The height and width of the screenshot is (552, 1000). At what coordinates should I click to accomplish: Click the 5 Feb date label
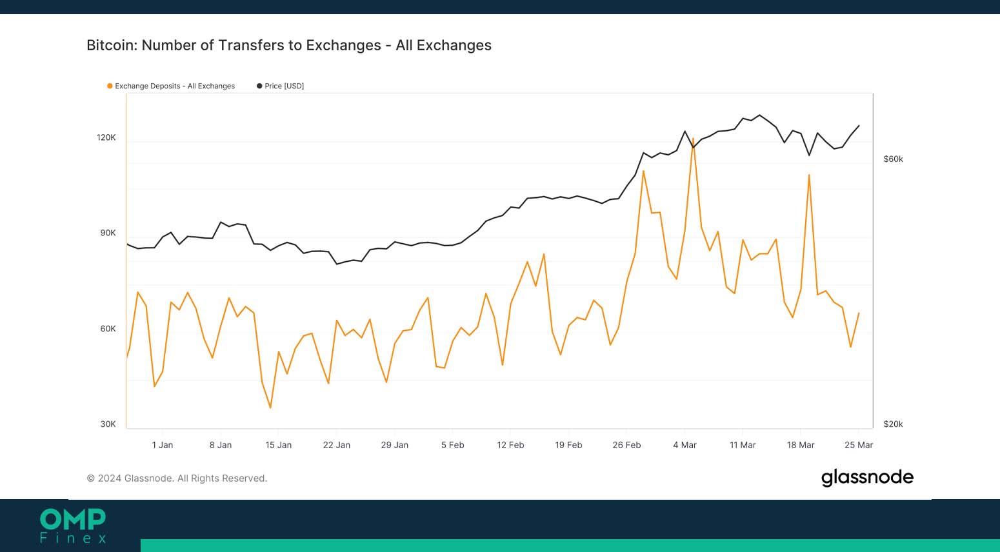coord(453,445)
